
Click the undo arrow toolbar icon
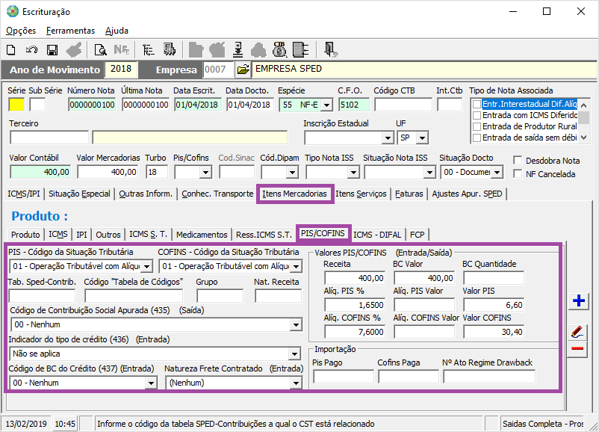[x=31, y=50]
